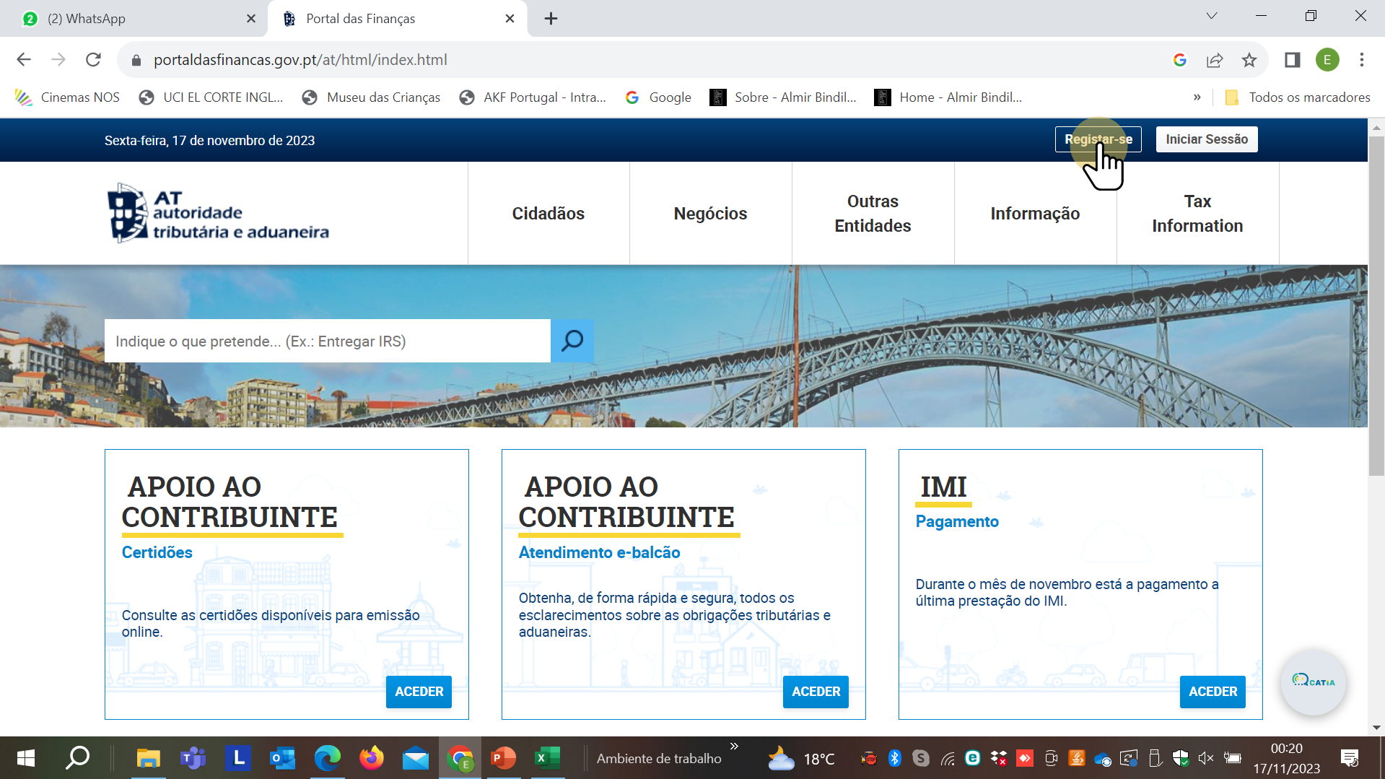This screenshot has height=779, width=1385.
Task: Click the blue search magnifier button
Action: point(572,340)
